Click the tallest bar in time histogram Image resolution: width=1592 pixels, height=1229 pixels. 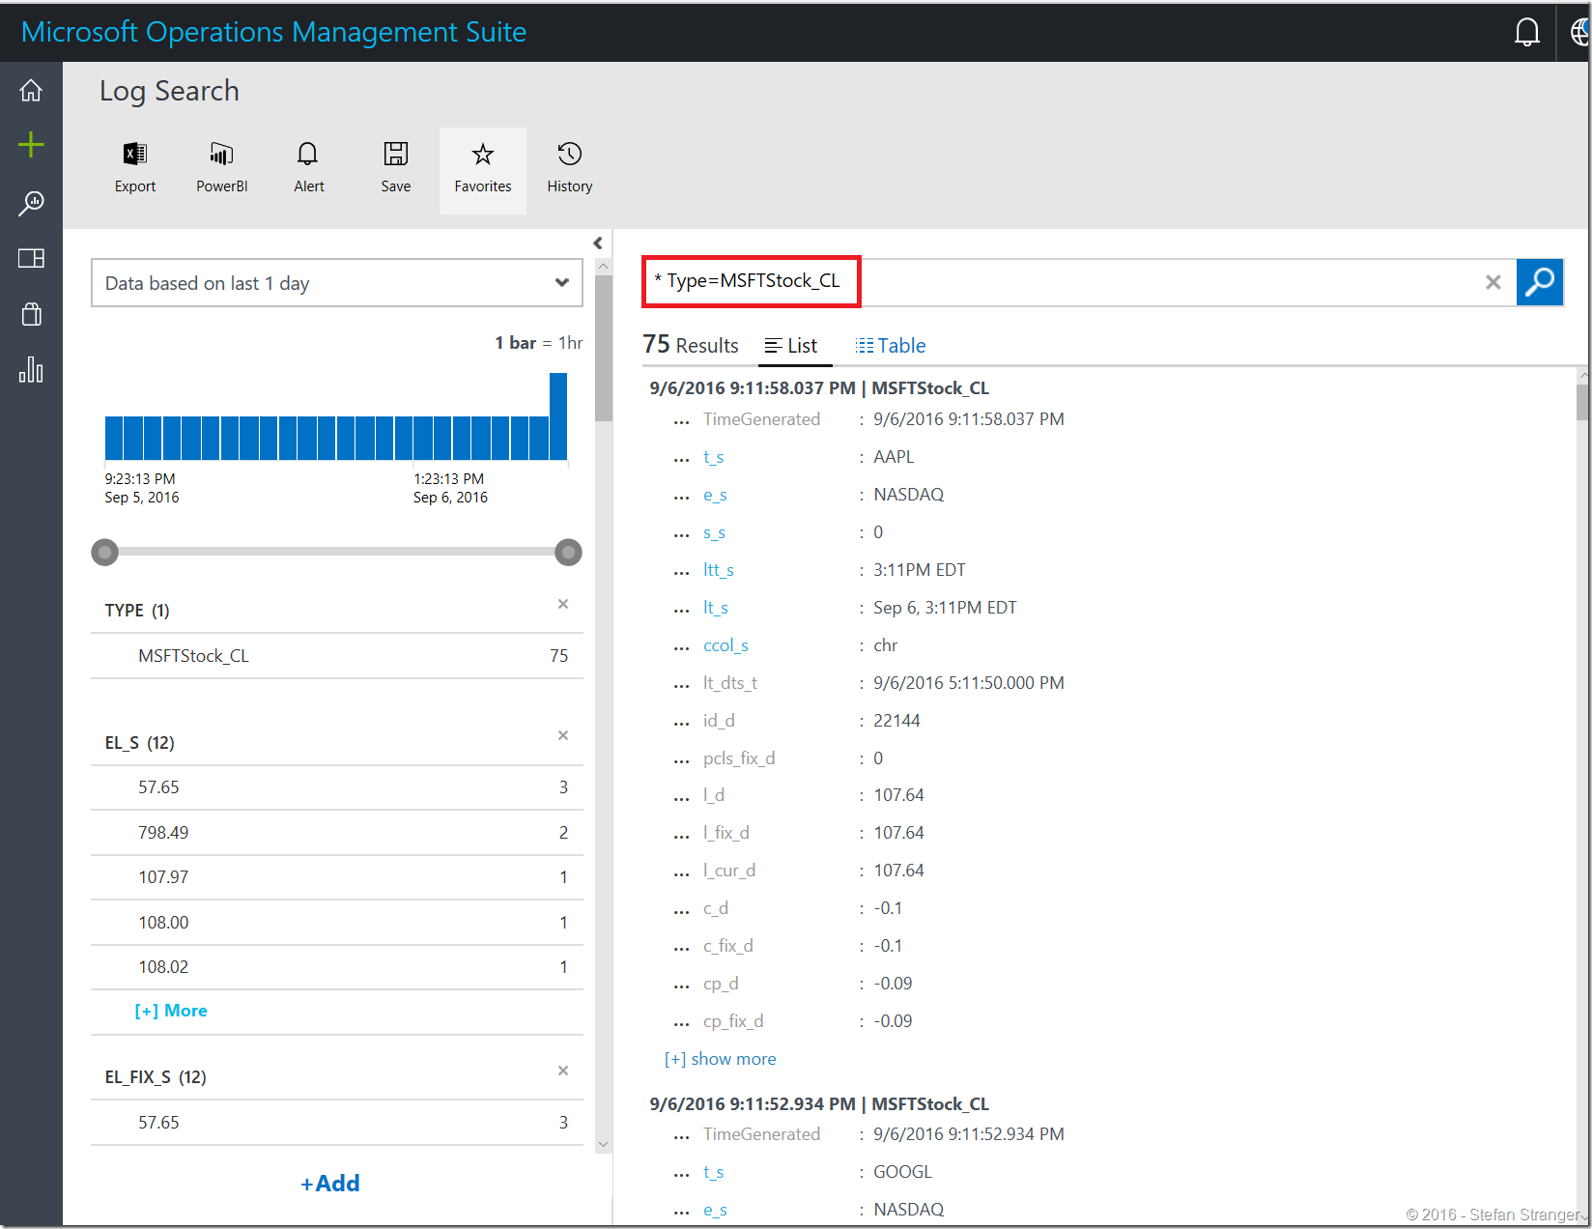558,416
